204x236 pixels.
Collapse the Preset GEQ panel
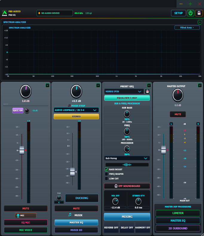[149, 85]
